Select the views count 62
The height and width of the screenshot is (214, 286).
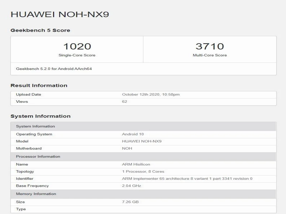tap(124, 101)
